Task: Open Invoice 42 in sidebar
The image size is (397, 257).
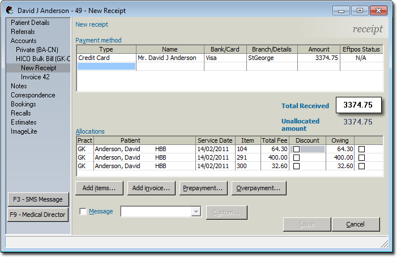Action: [x=36, y=77]
